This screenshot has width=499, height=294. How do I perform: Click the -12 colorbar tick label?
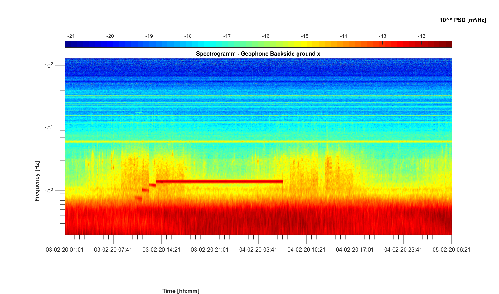(x=421, y=36)
